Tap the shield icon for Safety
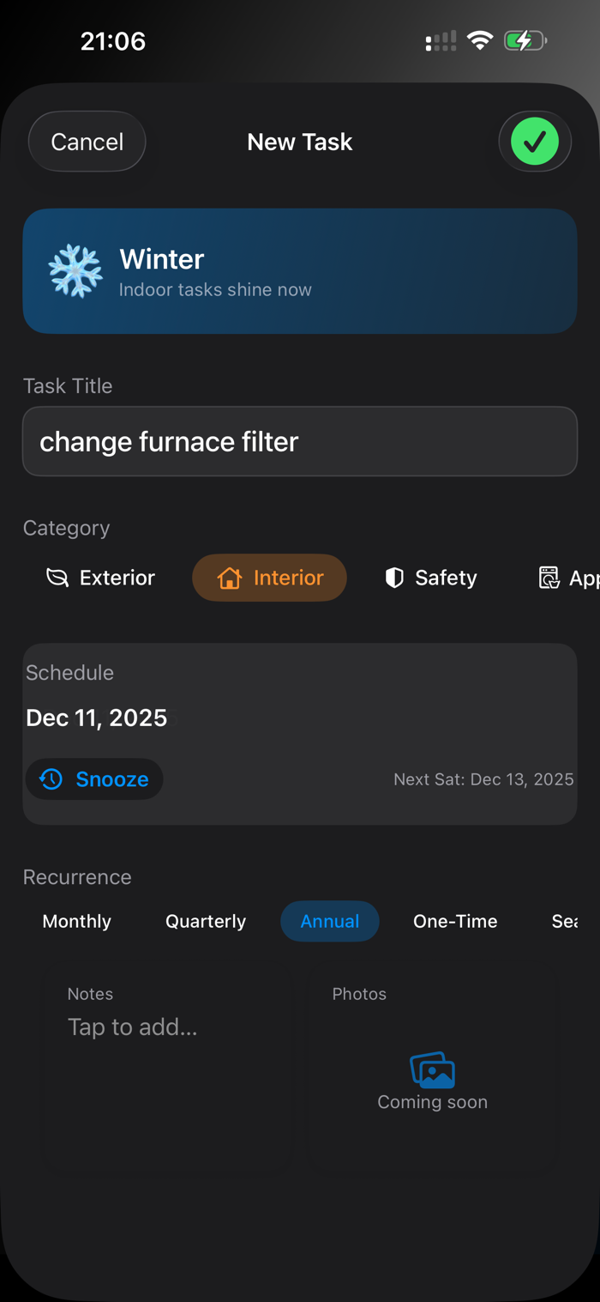Image resolution: width=600 pixels, height=1302 pixels. point(394,578)
